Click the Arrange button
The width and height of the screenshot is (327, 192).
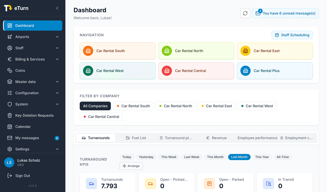131,166
